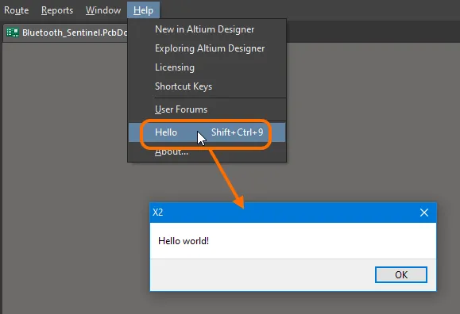
Task: Click OK in the Hello world dialog
Action: [x=401, y=274]
